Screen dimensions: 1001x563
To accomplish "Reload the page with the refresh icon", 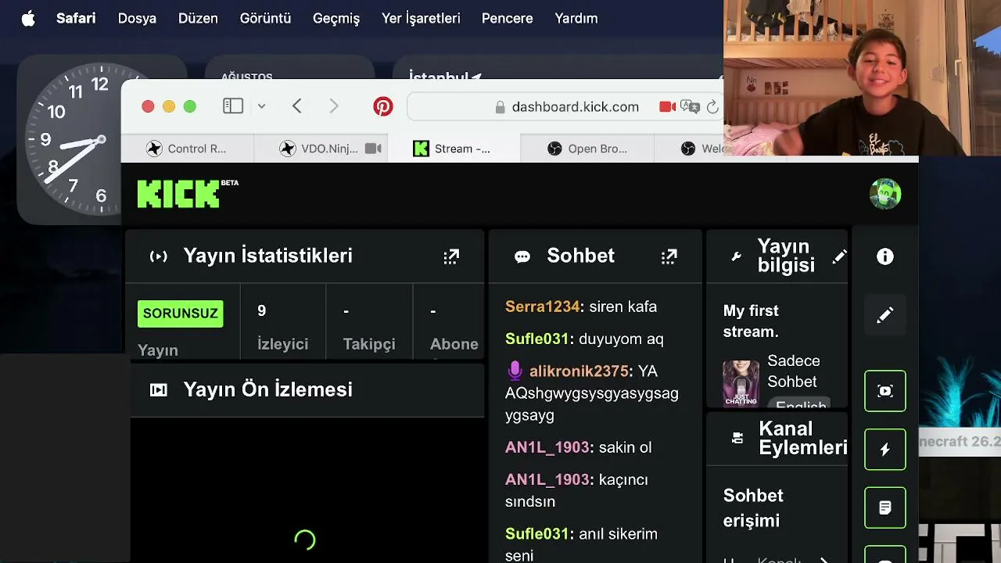I will point(712,106).
